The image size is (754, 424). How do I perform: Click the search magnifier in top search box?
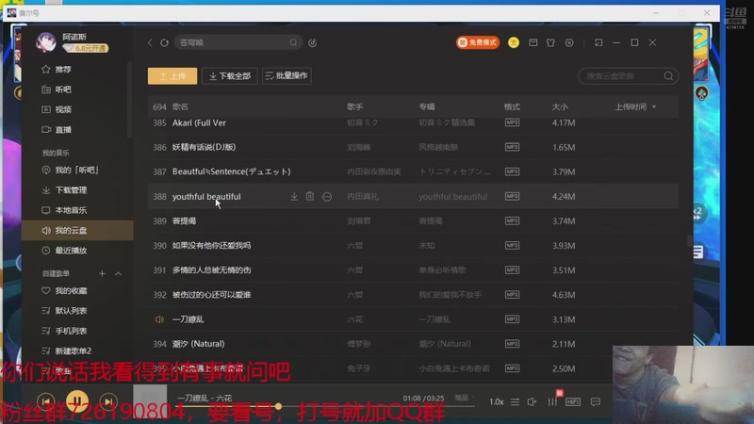pos(293,42)
